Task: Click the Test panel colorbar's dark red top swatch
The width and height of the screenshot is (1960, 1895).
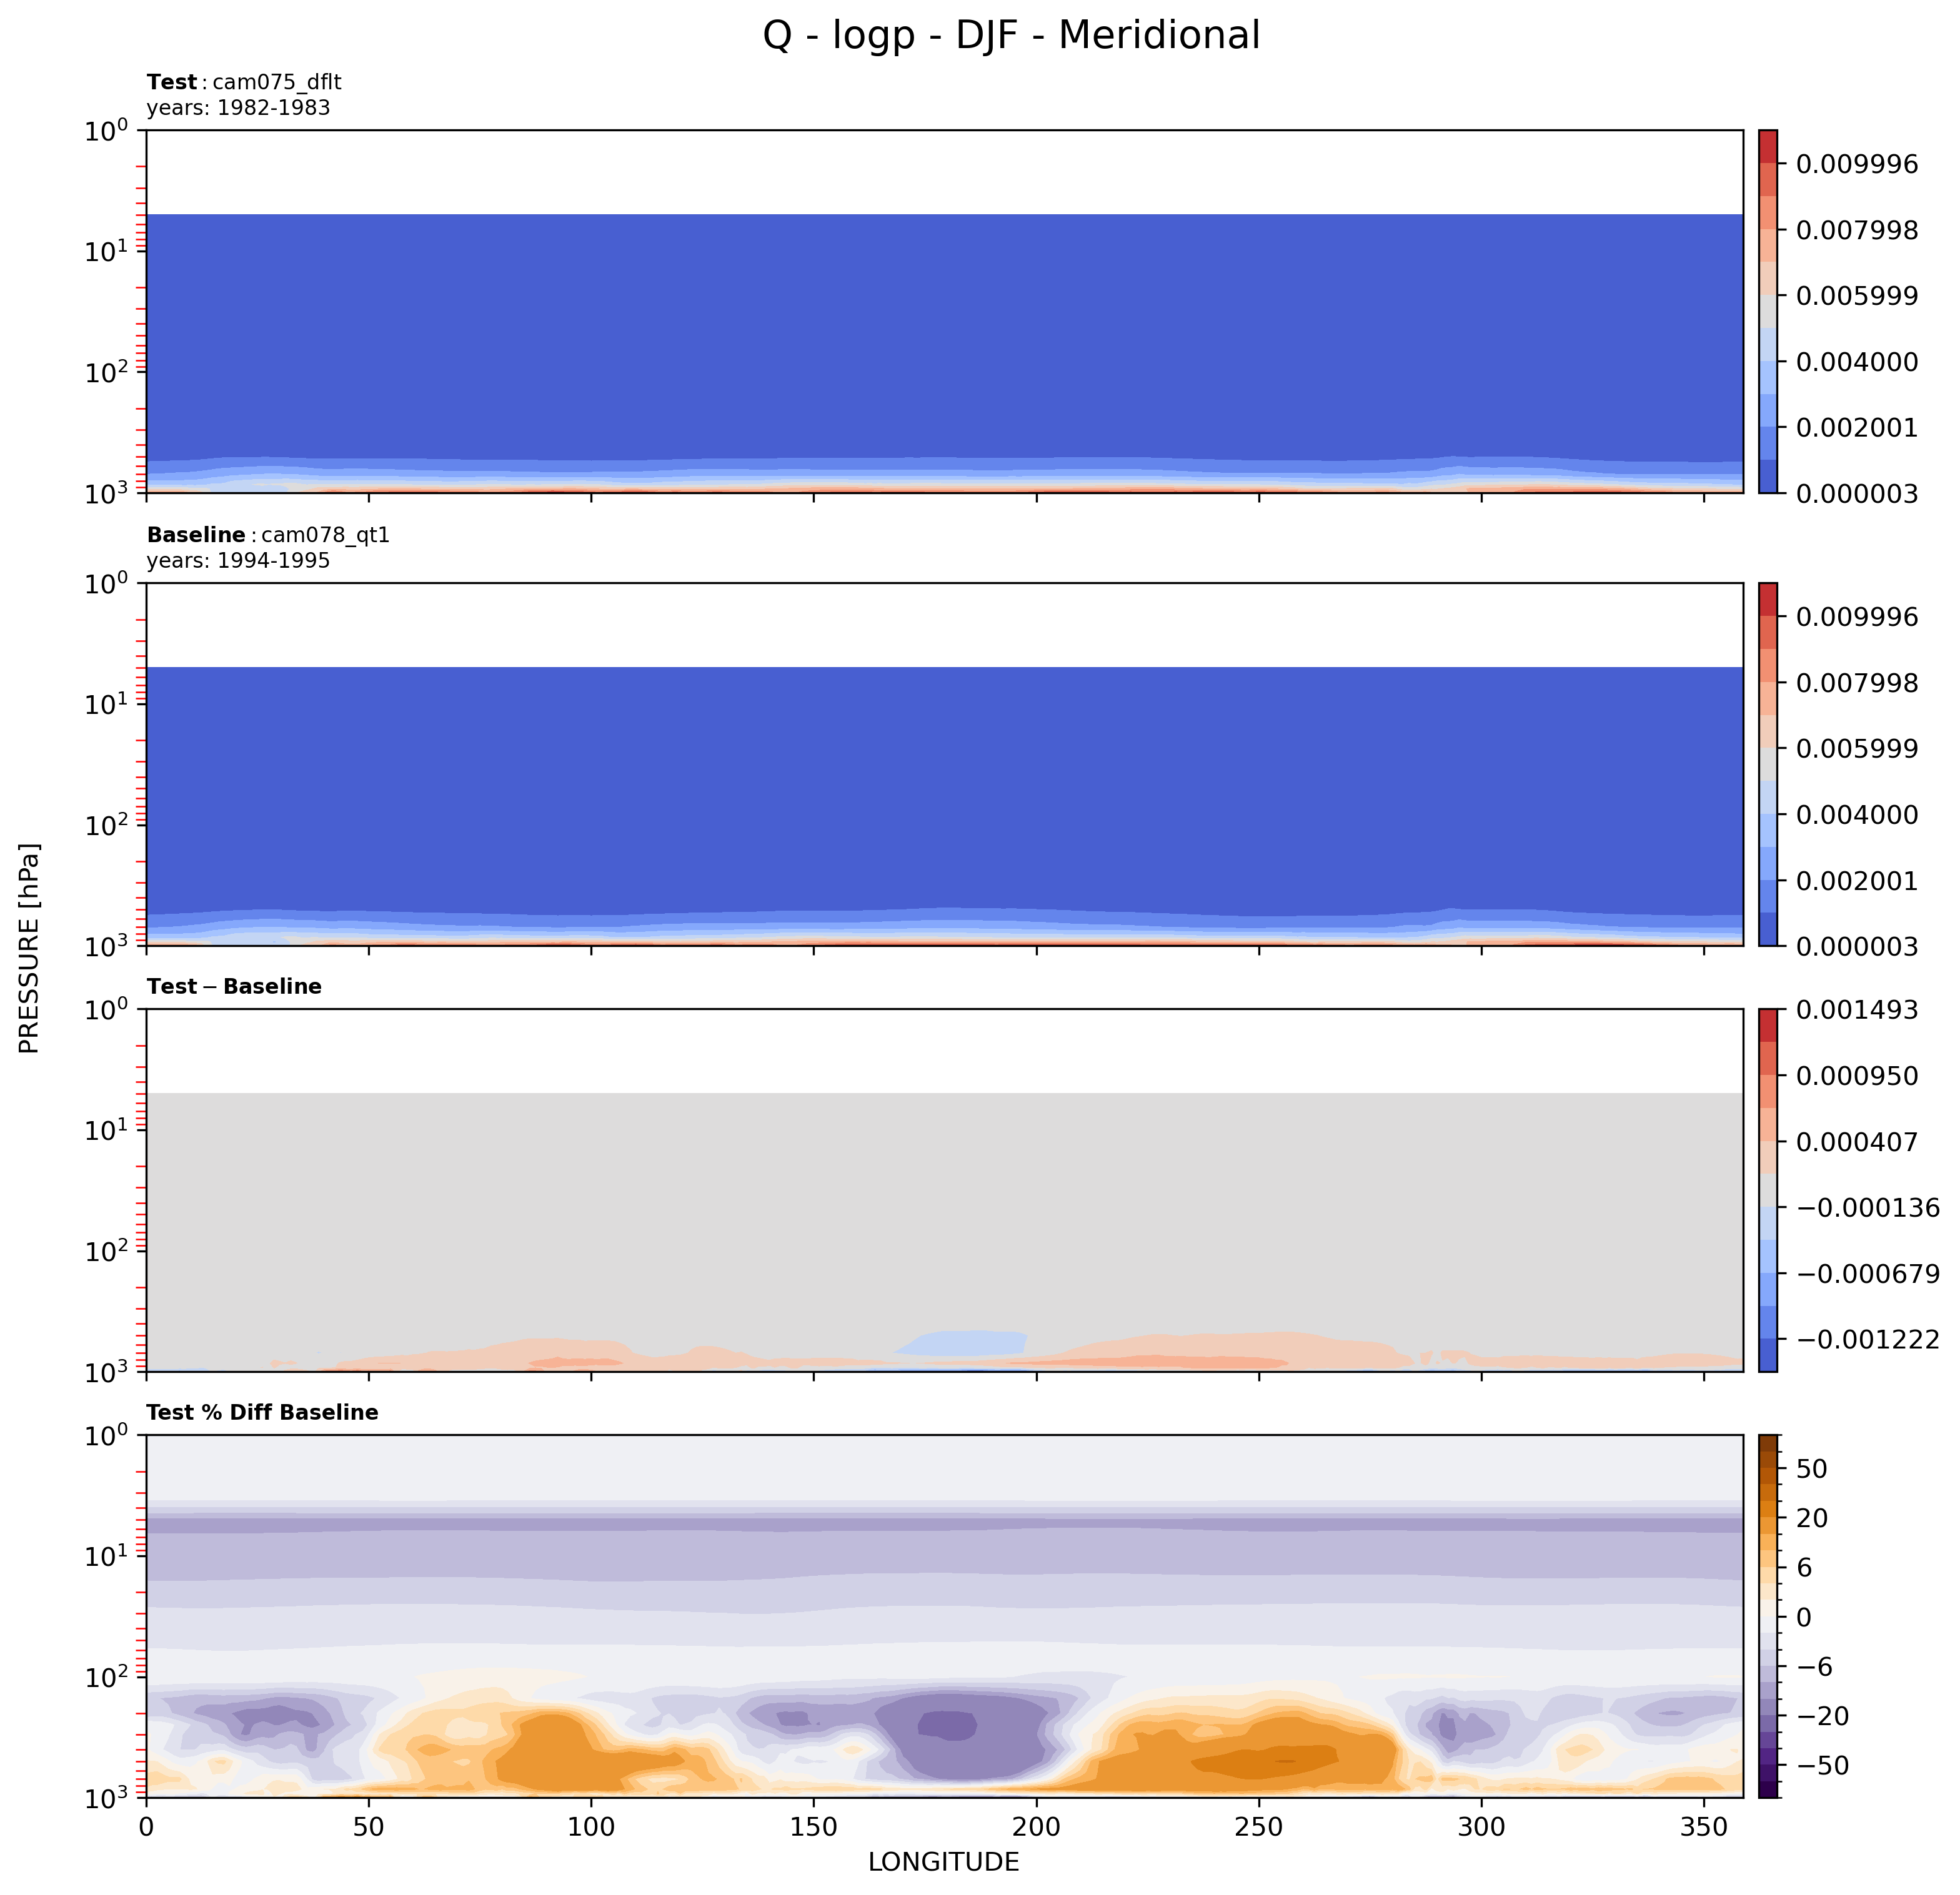Action: click(1767, 146)
